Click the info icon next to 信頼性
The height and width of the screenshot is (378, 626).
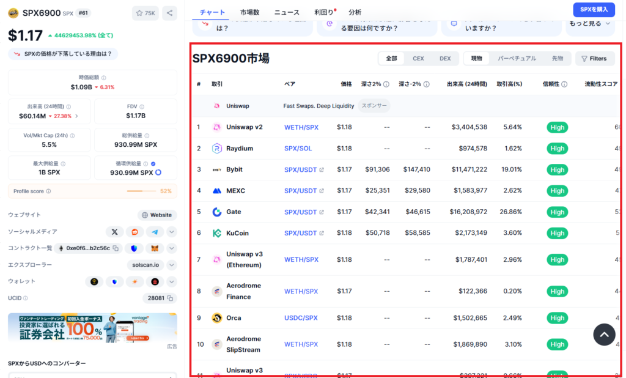[x=564, y=84]
